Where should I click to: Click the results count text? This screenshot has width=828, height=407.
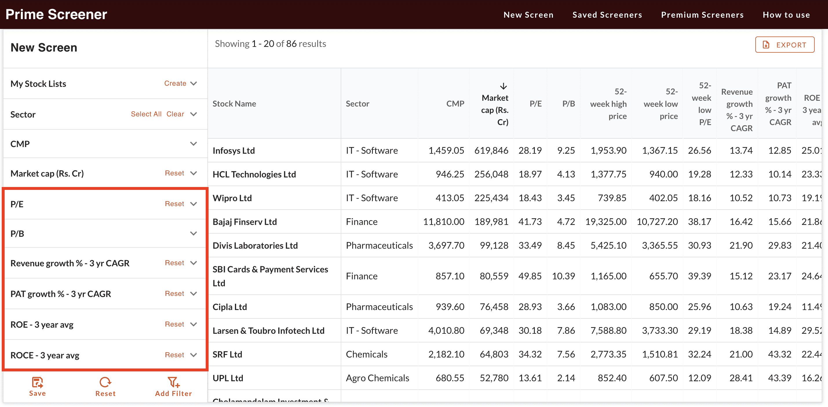[270, 44]
